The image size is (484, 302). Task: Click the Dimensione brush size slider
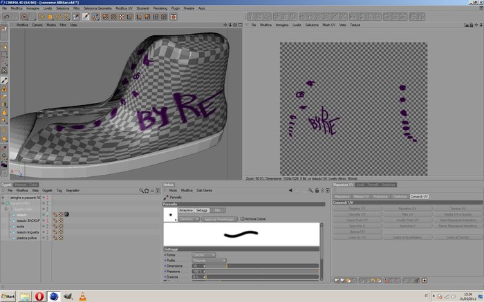coord(262,266)
